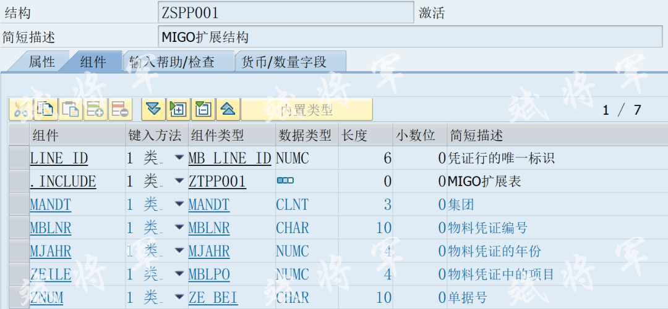Click the select-all corner cell of the table
This screenshot has height=309, width=668.
[x=19, y=135]
